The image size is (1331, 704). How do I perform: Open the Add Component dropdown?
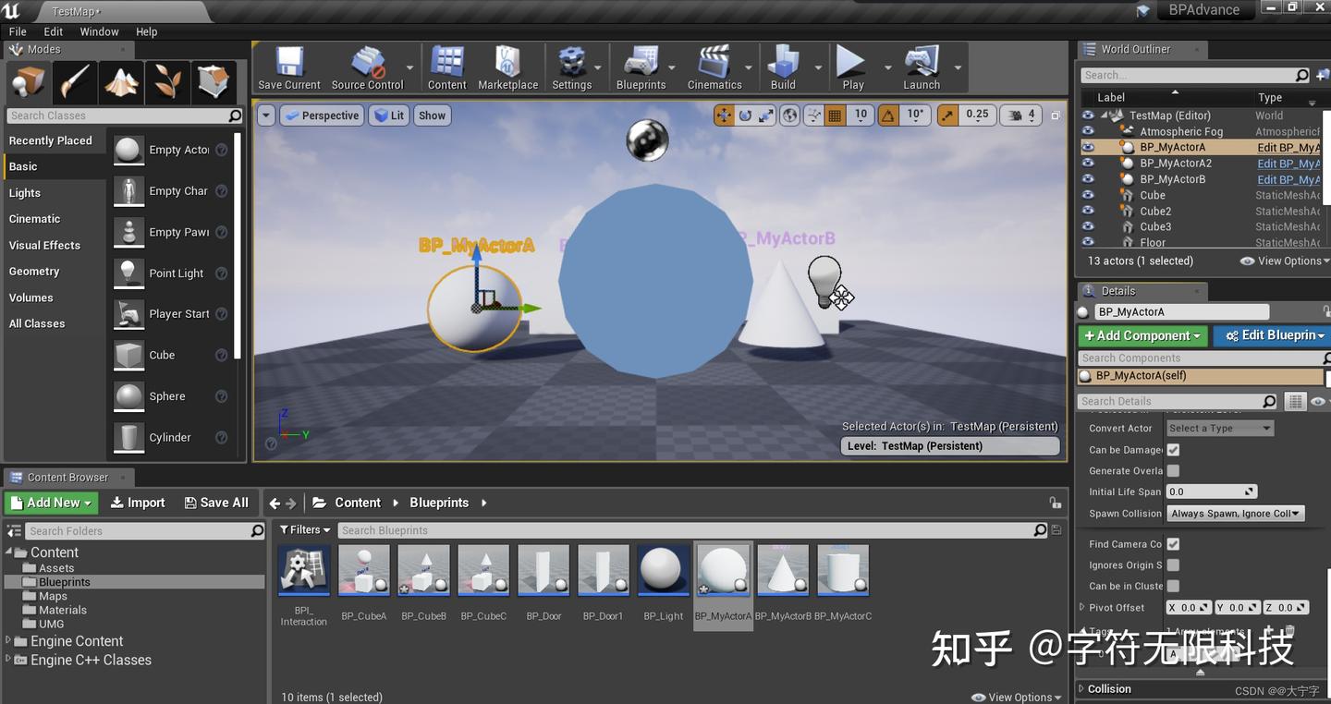point(1142,335)
